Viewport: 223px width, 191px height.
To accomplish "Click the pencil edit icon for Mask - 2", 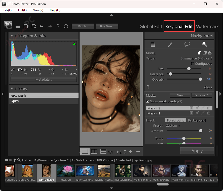I will [203, 108].
